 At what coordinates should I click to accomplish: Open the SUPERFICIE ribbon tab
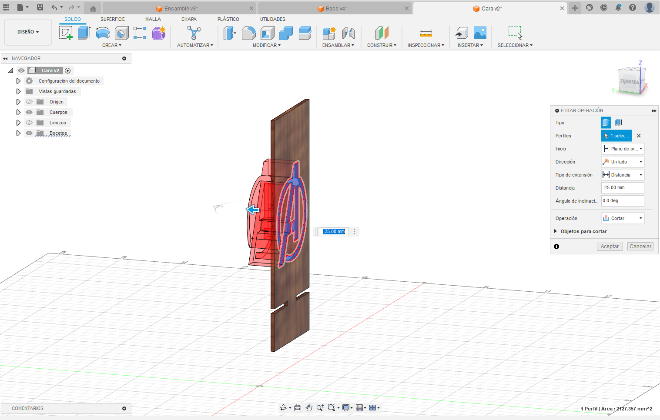(112, 19)
